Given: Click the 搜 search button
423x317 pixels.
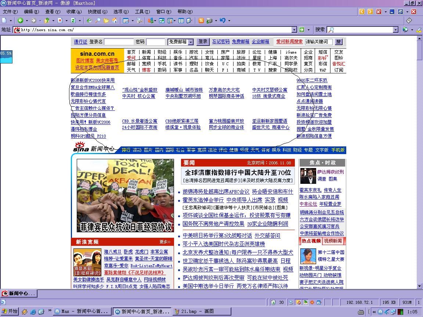Looking at the screenshot, I should (x=339, y=41).
